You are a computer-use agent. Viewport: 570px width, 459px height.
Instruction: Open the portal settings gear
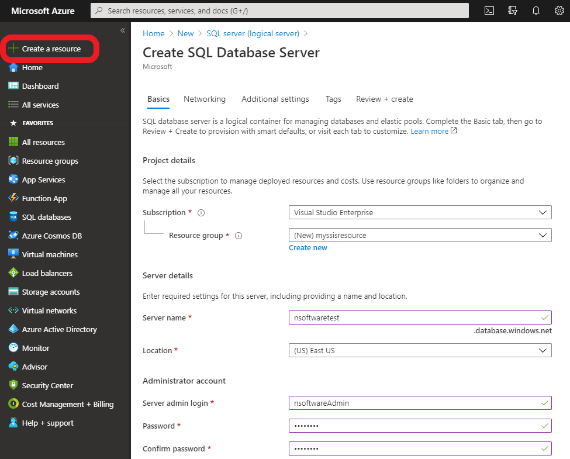pos(559,11)
